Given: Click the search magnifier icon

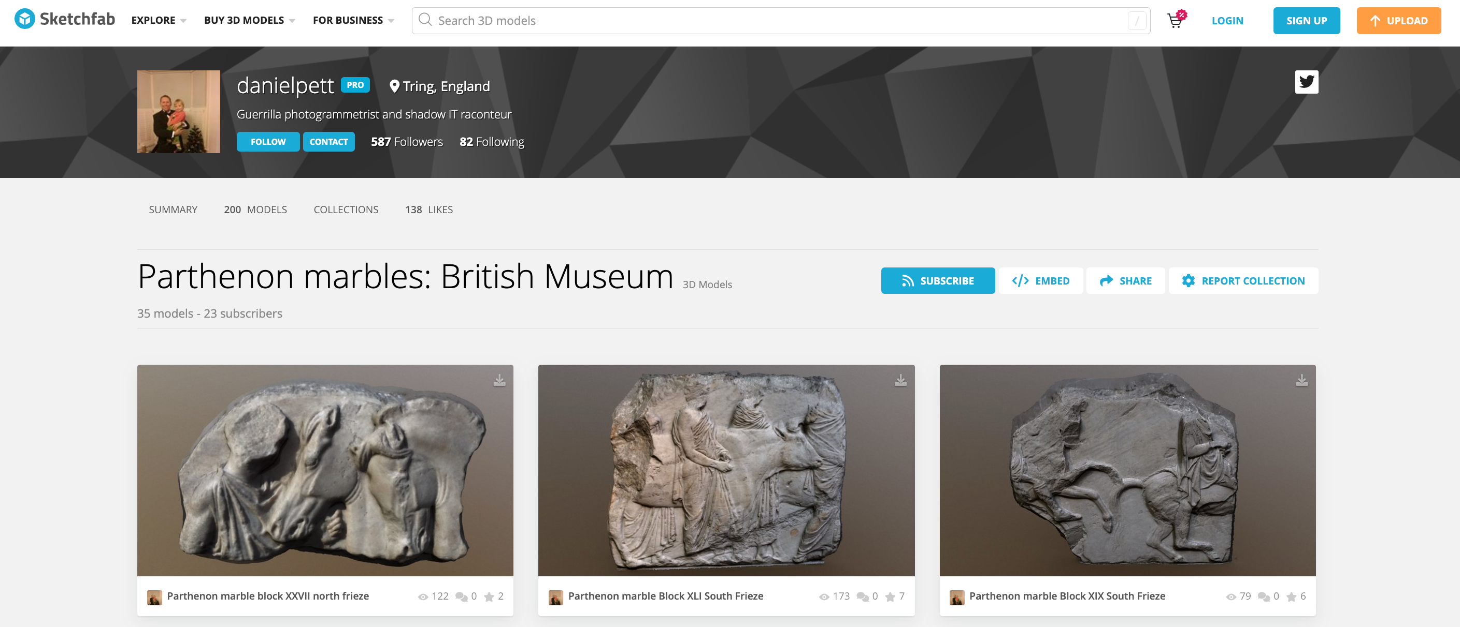Looking at the screenshot, I should click(x=425, y=20).
